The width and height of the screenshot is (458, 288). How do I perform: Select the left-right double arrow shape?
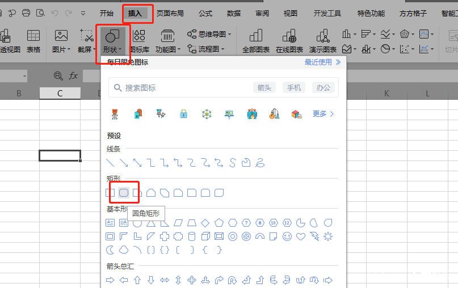(x=165, y=281)
